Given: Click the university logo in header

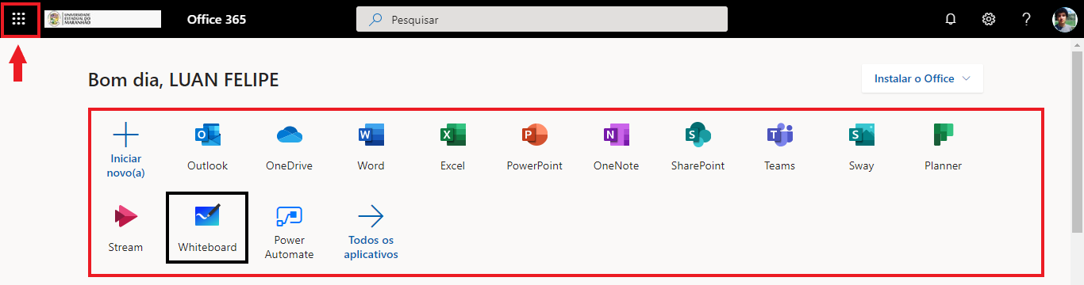Looking at the screenshot, I should click(x=103, y=19).
